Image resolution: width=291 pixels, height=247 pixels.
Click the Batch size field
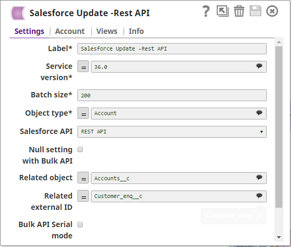pyautogui.click(x=172, y=95)
